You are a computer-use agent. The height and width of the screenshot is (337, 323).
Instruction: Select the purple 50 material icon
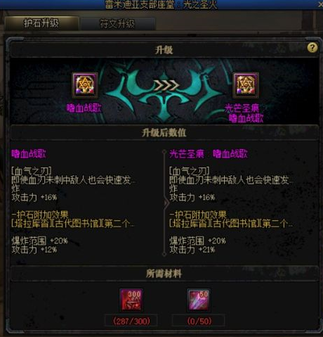199,300
